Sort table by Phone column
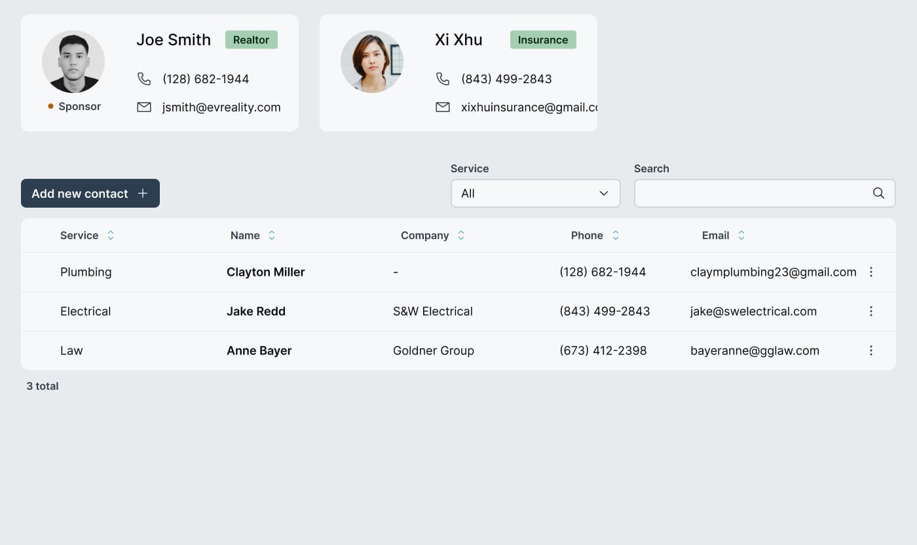This screenshot has height=545, width=917. click(x=616, y=235)
